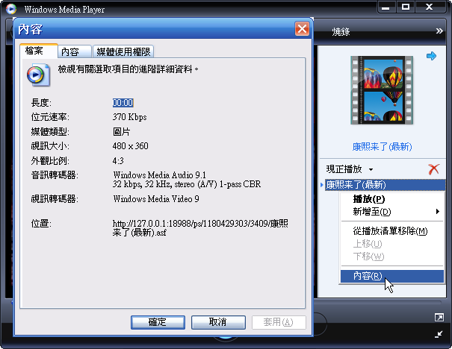Click the http://127.0.0.1 location URL

pyautogui.click(x=200, y=227)
